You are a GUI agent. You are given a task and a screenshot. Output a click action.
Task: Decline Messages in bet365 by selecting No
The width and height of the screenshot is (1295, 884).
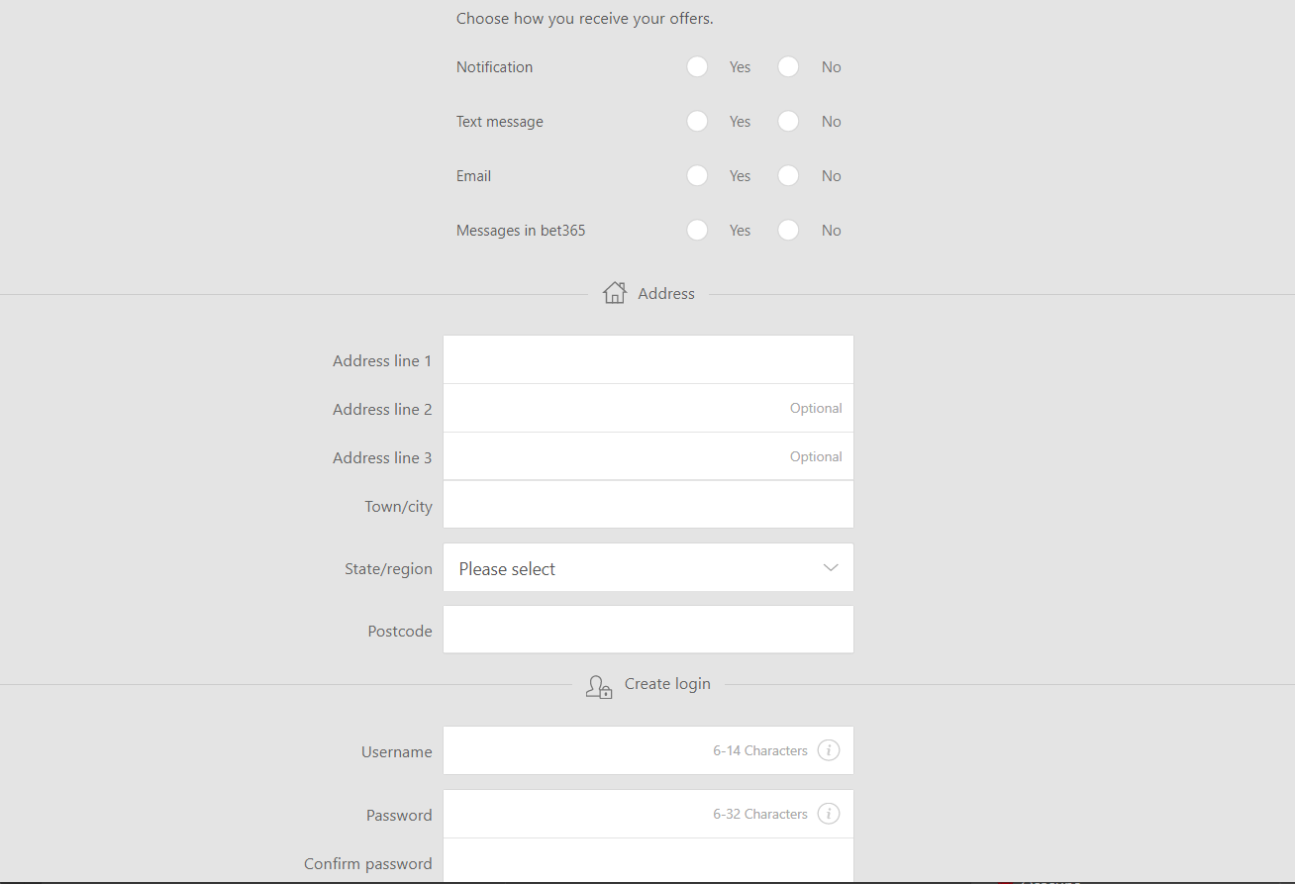[788, 230]
